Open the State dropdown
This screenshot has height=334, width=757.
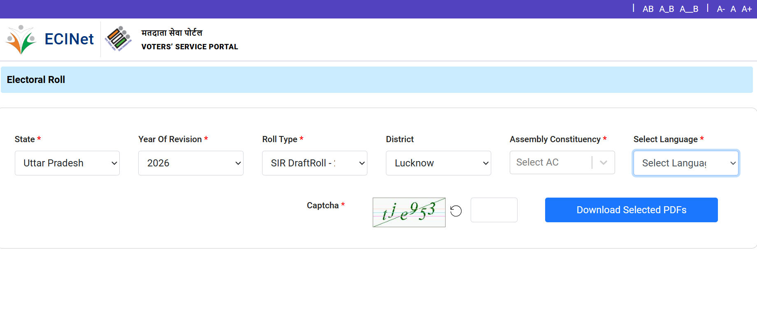click(67, 163)
